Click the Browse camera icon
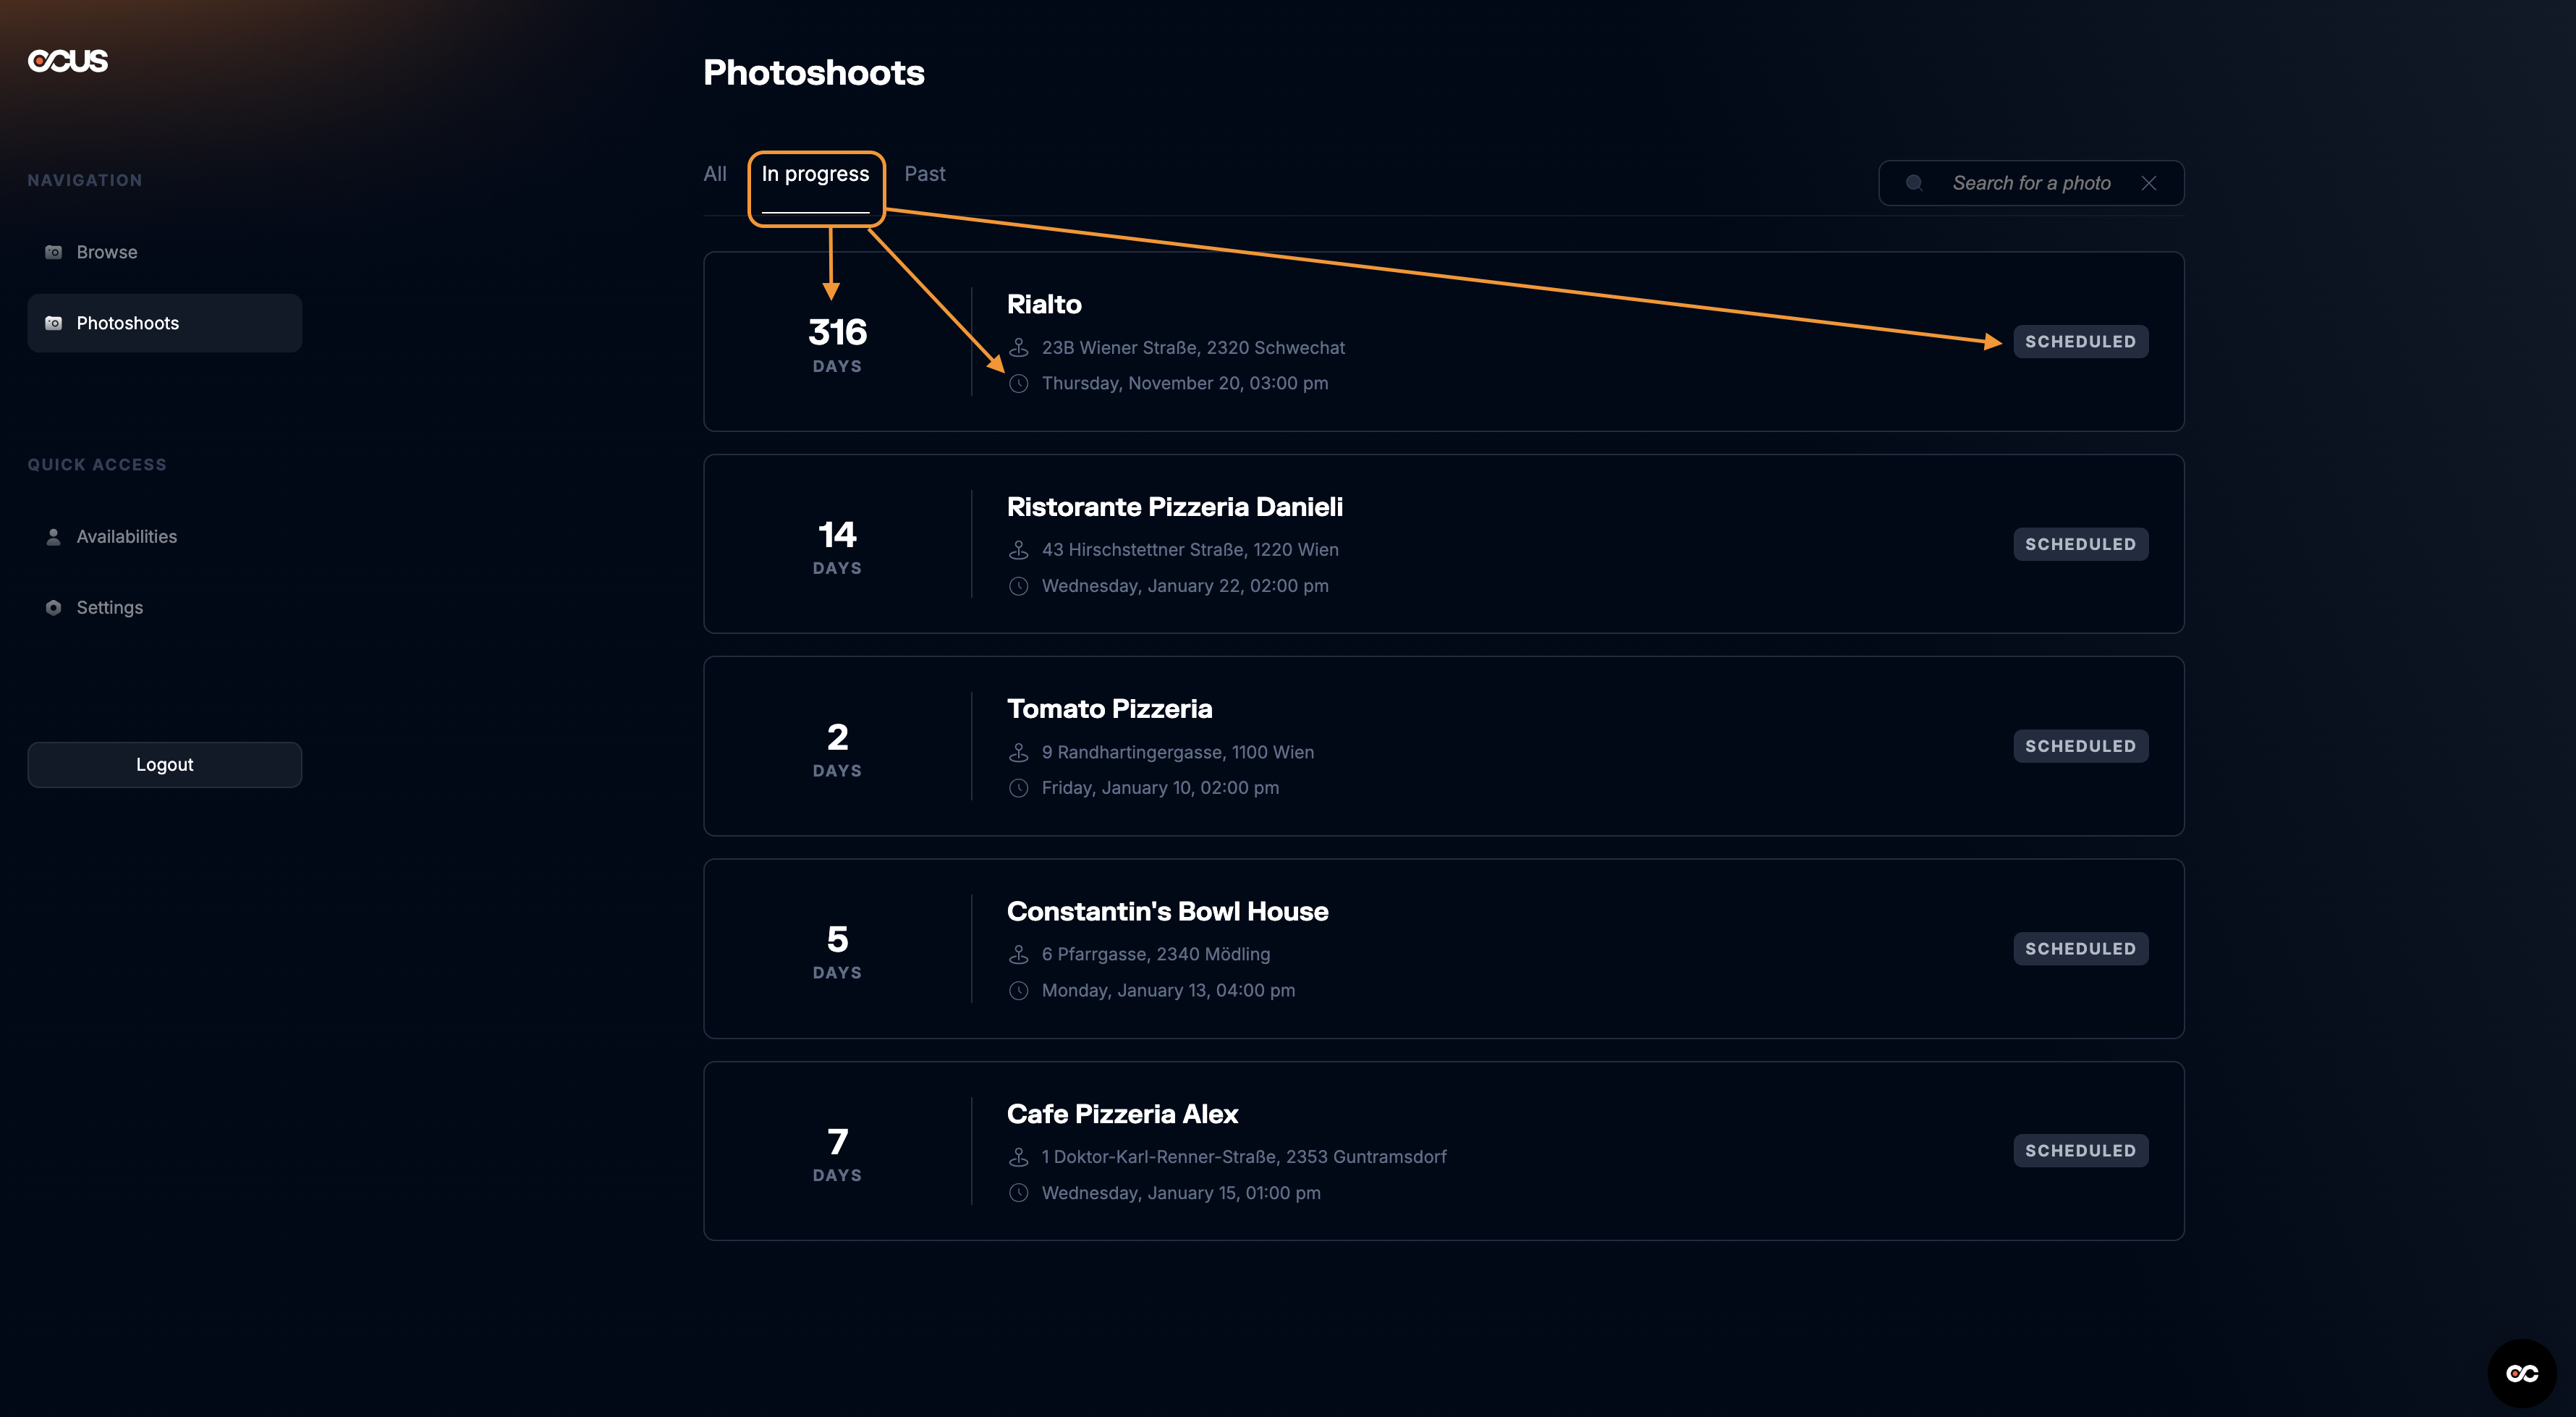Image resolution: width=2576 pixels, height=1417 pixels. click(x=54, y=252)
